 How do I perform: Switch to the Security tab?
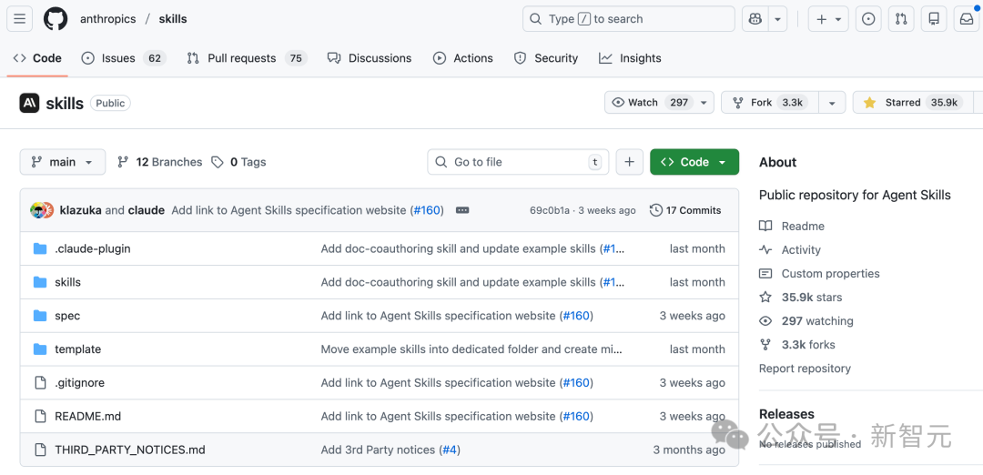pos(545,58)
